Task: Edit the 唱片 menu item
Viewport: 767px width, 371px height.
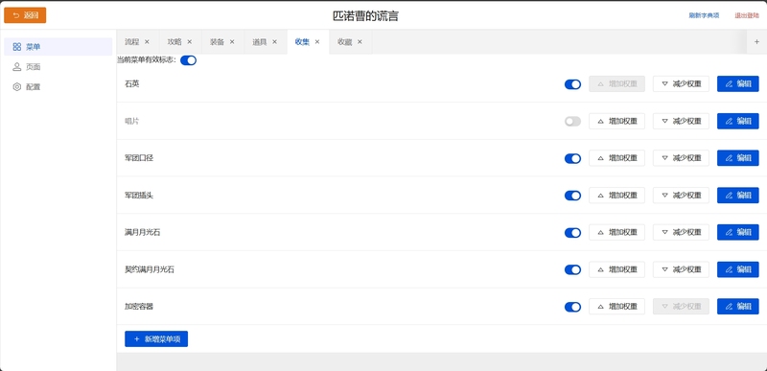Action: [x=738, y=121]
